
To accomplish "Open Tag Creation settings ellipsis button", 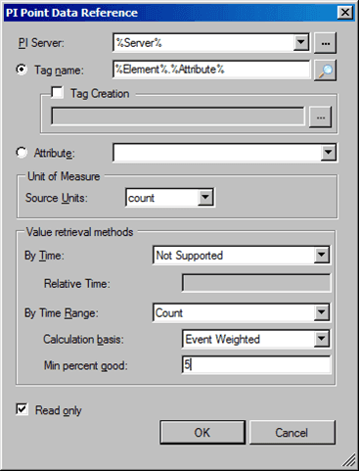I will point(321,118).
